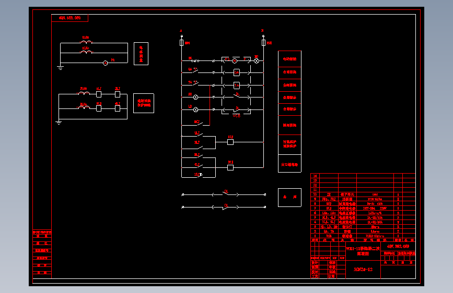453x293 pixels.
Task: Pick the ground symbol under the relay circuit
Action: tap(59, 123)
